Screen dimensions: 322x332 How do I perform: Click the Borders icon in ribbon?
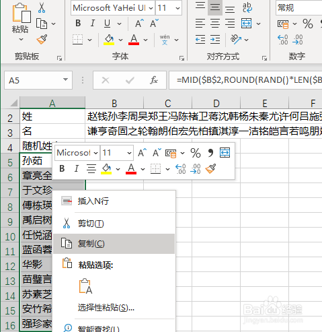(78, 40)
